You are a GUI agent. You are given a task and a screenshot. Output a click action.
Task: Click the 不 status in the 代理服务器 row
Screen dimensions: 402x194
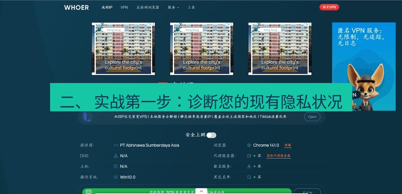tap(259, 156)
